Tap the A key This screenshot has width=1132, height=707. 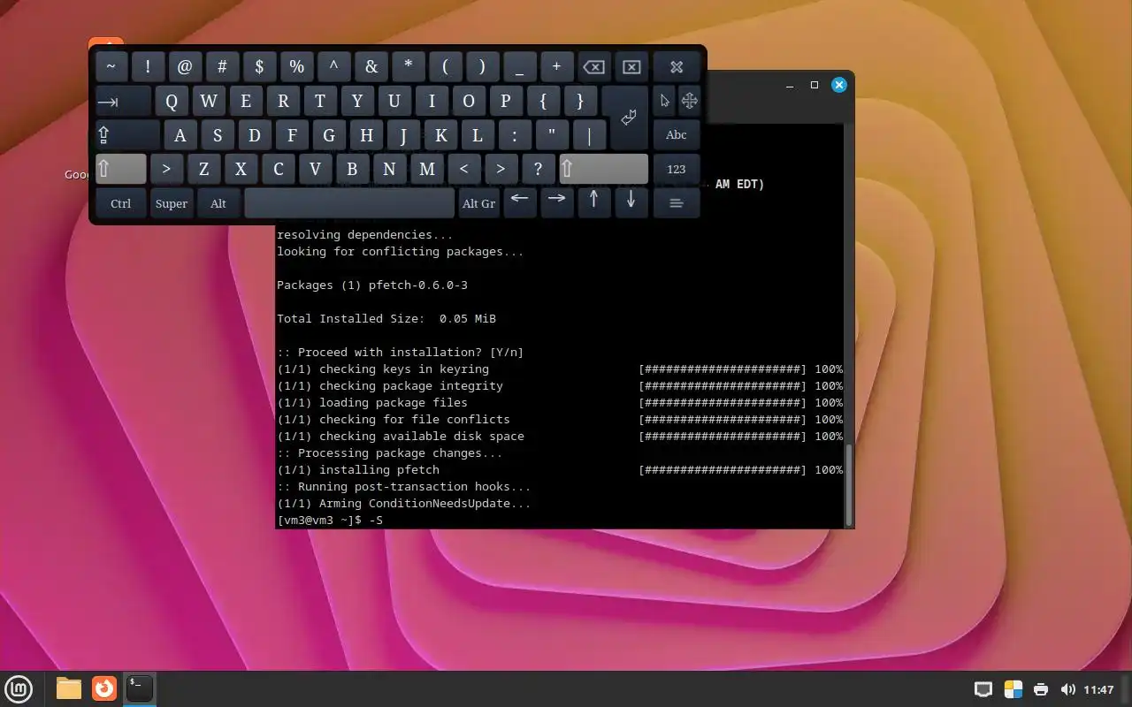click(x=180, y=135)
